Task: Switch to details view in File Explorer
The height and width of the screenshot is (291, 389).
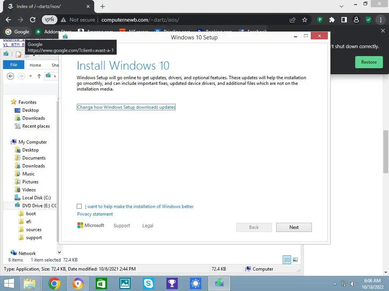Action: [x=287, y=260]
